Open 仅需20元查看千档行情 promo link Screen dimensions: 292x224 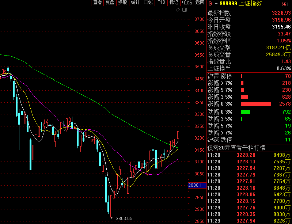pyautogui.click(x=236, y=148)
